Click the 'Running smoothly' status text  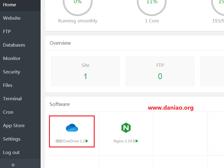(x=78, y=21)
